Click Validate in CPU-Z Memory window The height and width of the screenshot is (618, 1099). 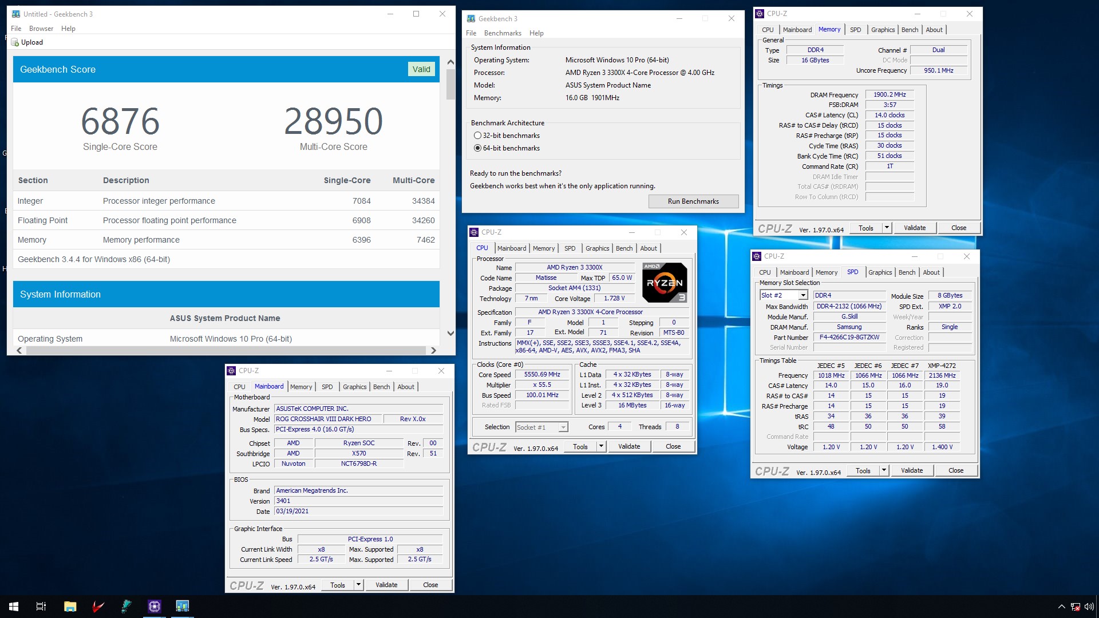coord(915,228)
